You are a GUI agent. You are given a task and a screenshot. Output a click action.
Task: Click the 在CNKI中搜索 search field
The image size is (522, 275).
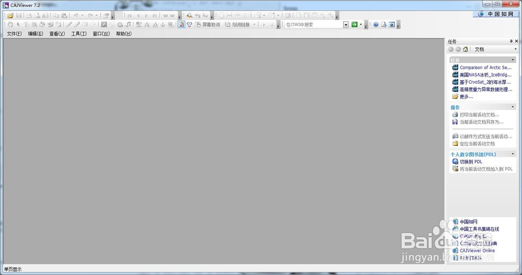tap(314, 24)
